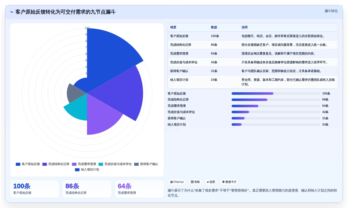Open the 100条 客户原始反馈 data card
This screenshot has width=348, height=208.
coord(35,189)
